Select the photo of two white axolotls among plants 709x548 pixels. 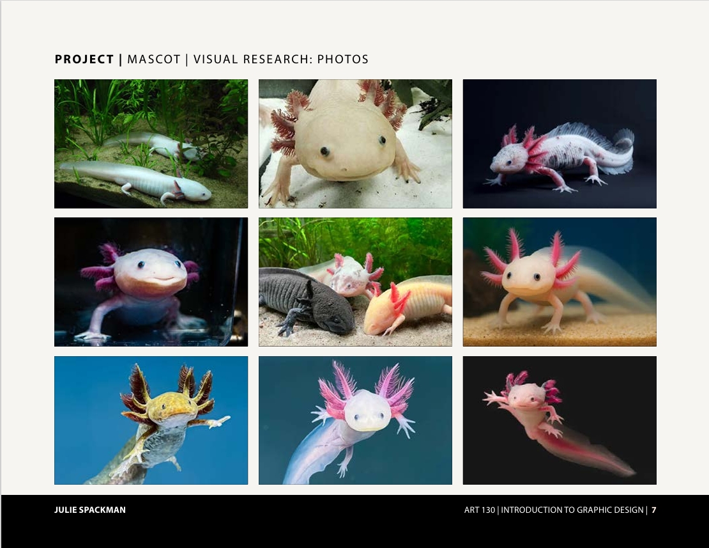pos(151,144)
